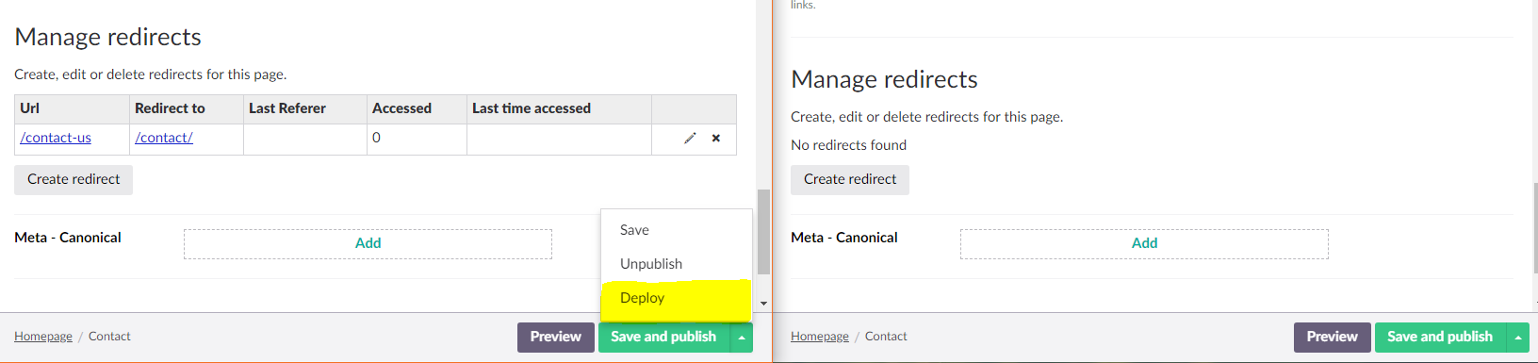Click the left Manage redirects heading
This screenshot has width=1538, height=363.
107,37
